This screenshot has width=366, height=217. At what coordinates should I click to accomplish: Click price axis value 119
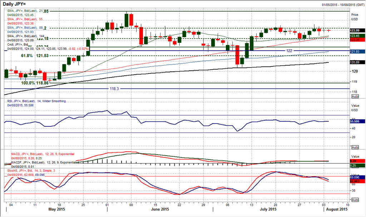pyautogui.click(x=355, y=82)
